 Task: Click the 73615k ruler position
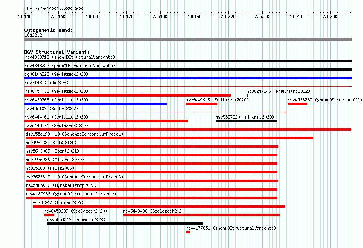58,16
